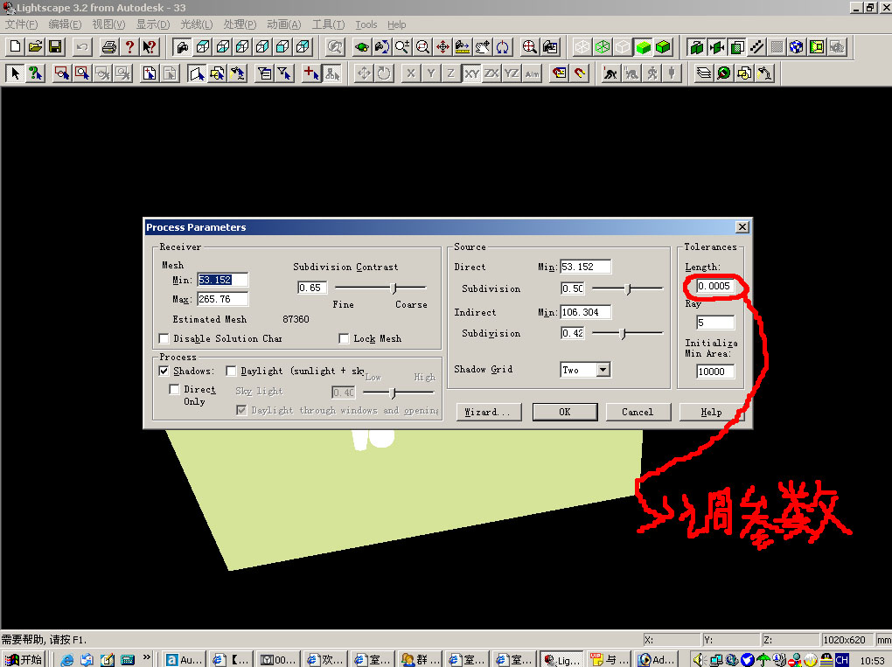Click the Tolerances Length input field
The image size is (892, 667).
pyautogui.click(x=715, y=286)
